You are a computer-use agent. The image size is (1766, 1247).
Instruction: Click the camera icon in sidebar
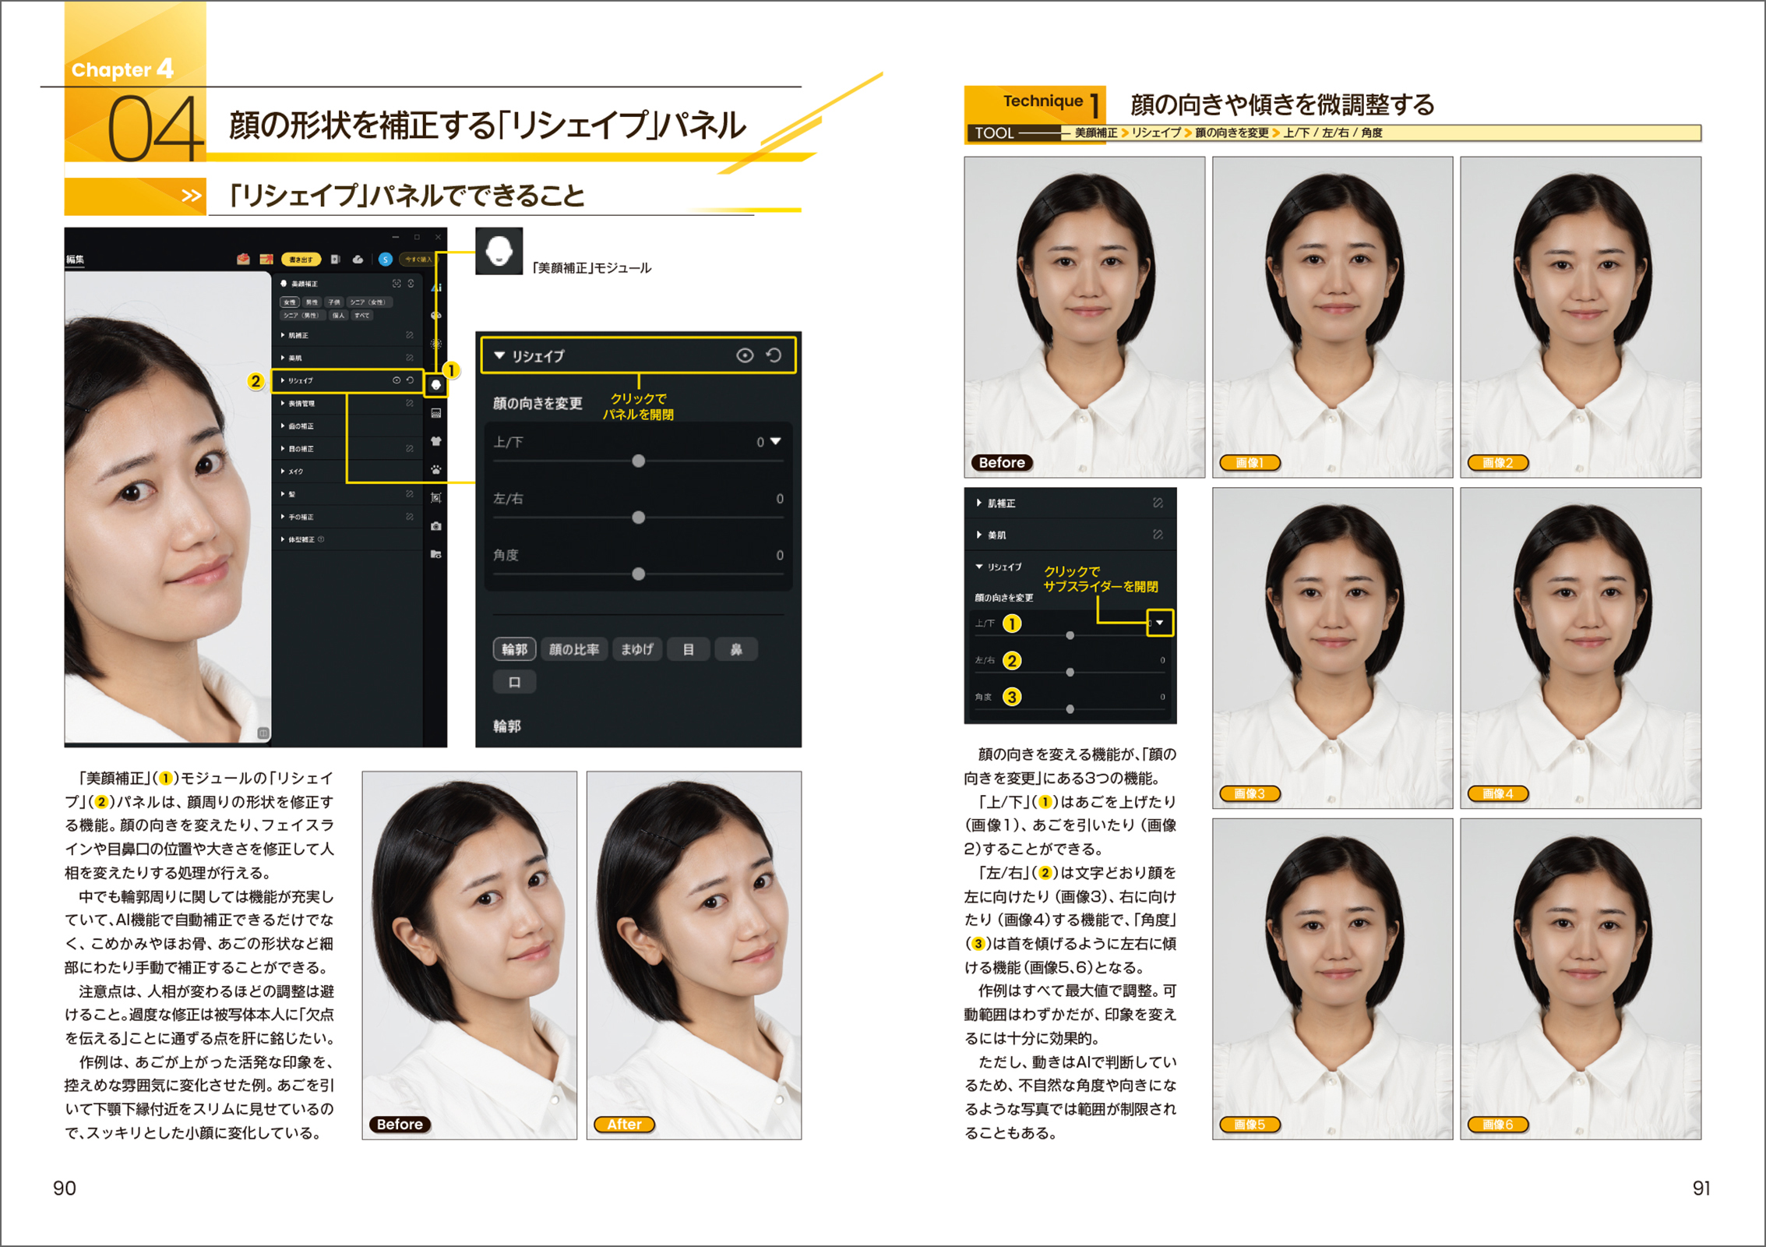pos(436,526)
